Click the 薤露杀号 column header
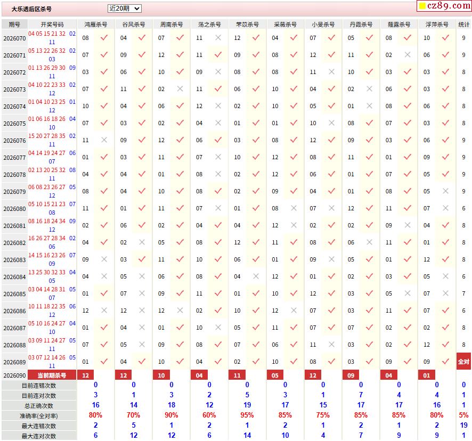472x441 pixels. click(399, 24)
